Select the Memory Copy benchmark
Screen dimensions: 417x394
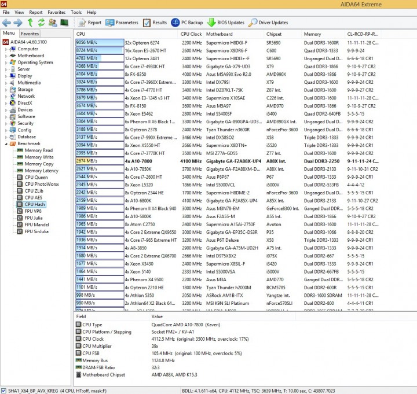coord(39,164)
